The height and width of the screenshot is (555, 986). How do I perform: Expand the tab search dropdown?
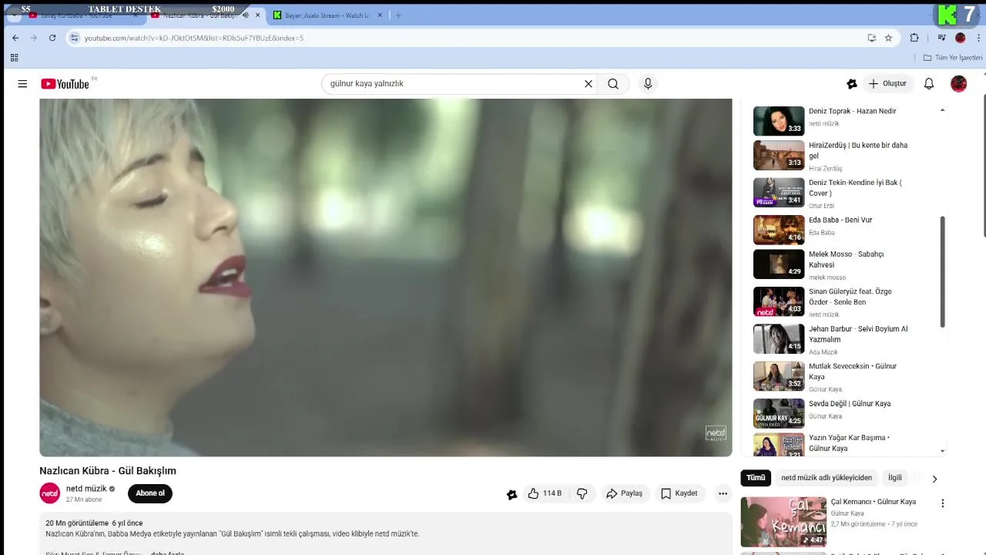coord(14,15)
